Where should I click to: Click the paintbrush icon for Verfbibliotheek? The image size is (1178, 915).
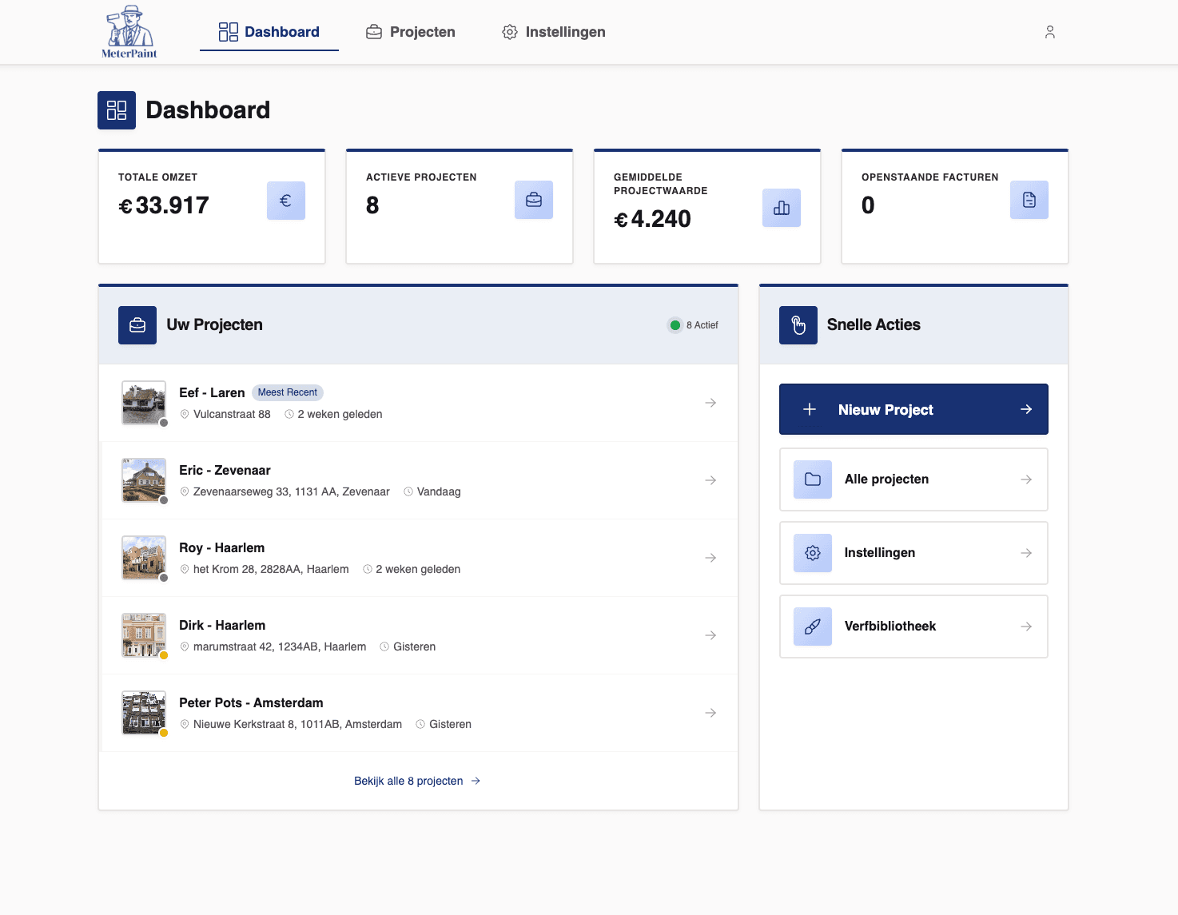[x=812, y=627]
